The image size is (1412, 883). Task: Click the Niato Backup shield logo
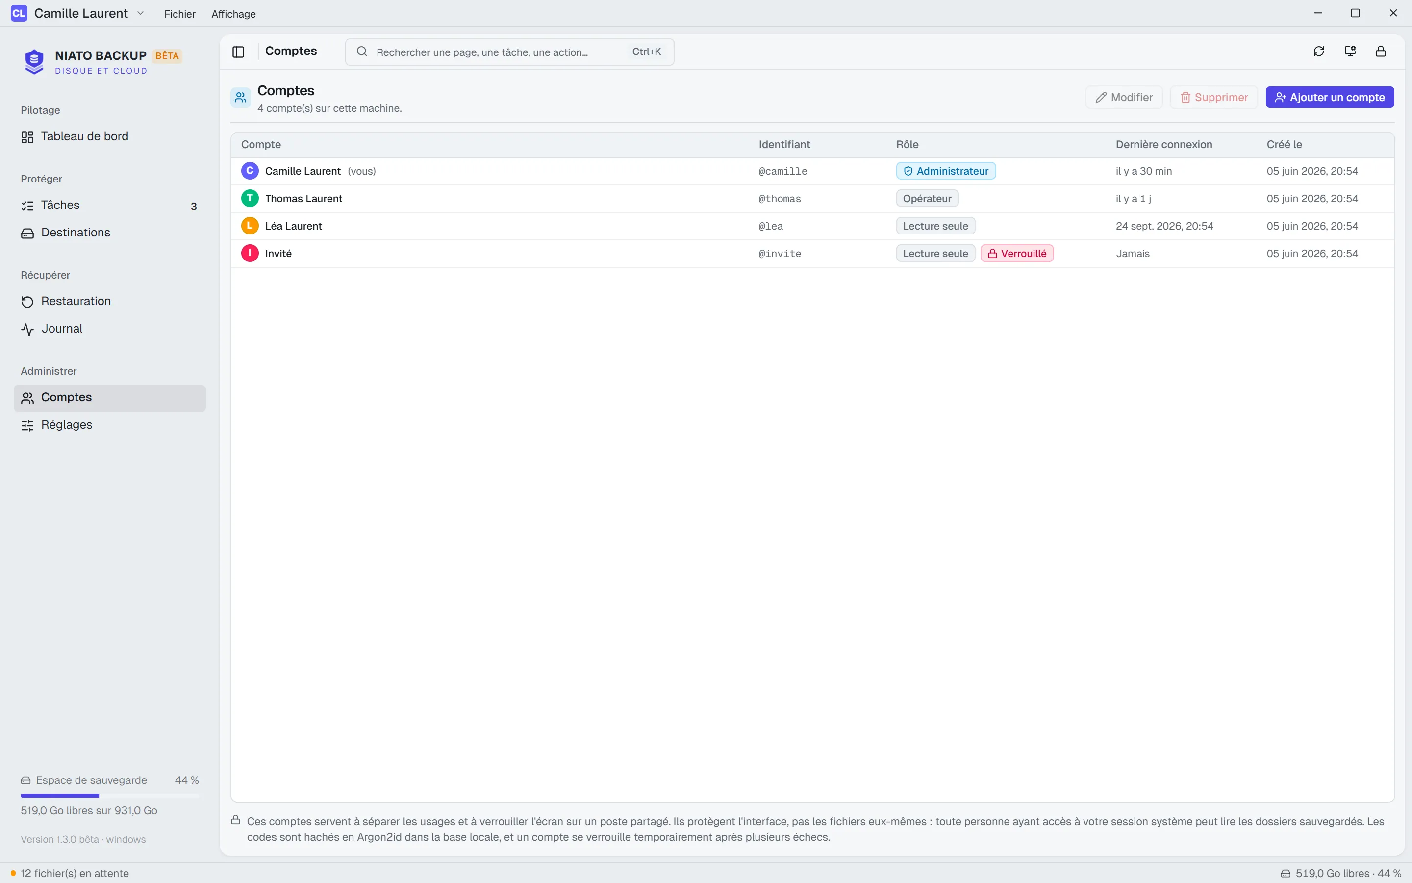34,61
